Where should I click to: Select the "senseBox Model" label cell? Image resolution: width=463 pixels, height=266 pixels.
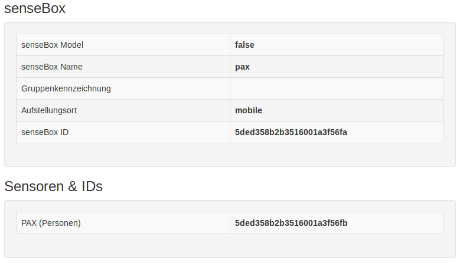pyautogui.click(x=123, y=45)
